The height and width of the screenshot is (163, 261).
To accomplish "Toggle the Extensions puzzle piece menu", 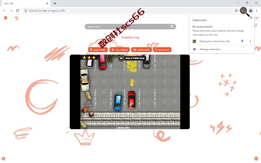I will [x=251, y=11].
